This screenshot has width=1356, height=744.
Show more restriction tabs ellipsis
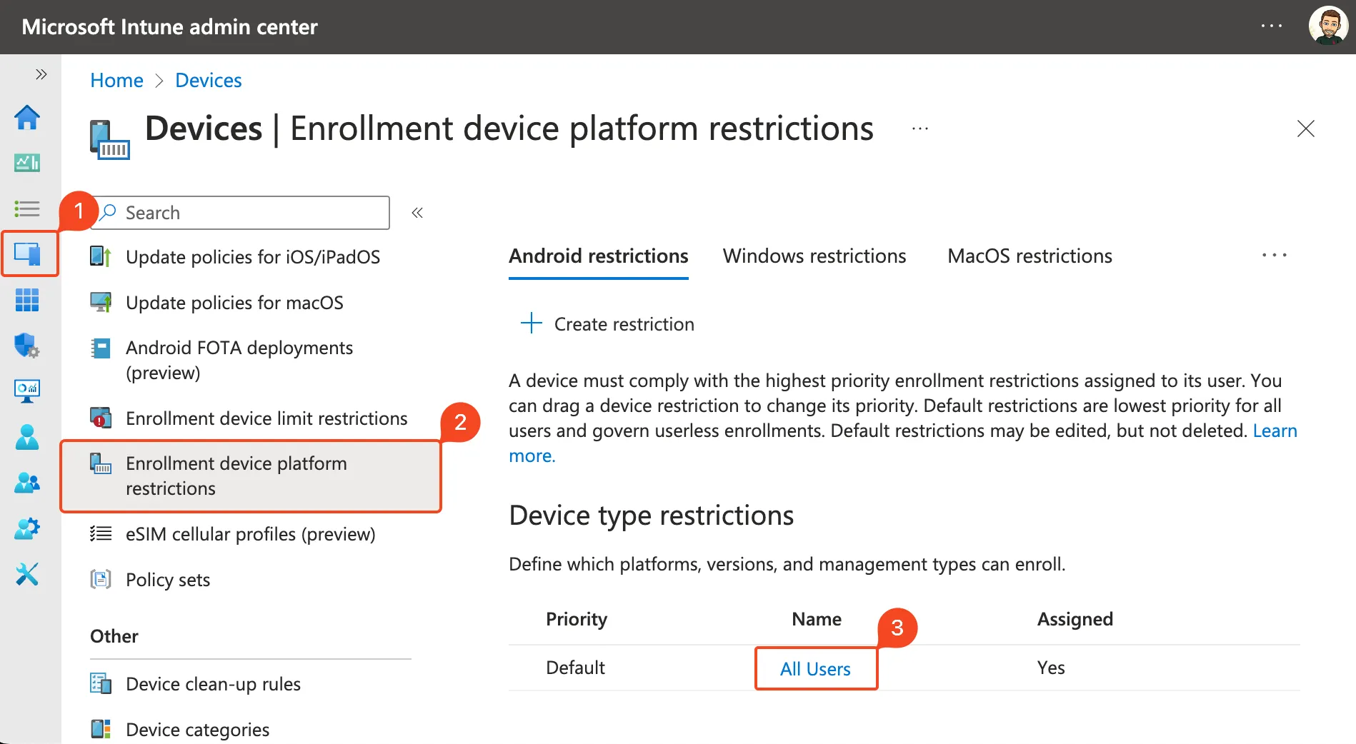(1275, 255)
